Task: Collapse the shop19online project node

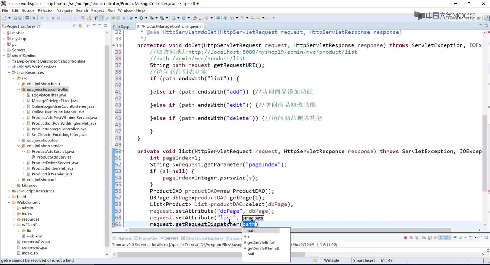Action: pyautogui.click(x=4, y=56)
